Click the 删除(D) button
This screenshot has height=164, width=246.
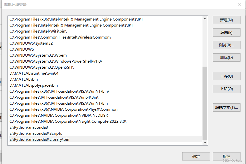coord(226,57)
